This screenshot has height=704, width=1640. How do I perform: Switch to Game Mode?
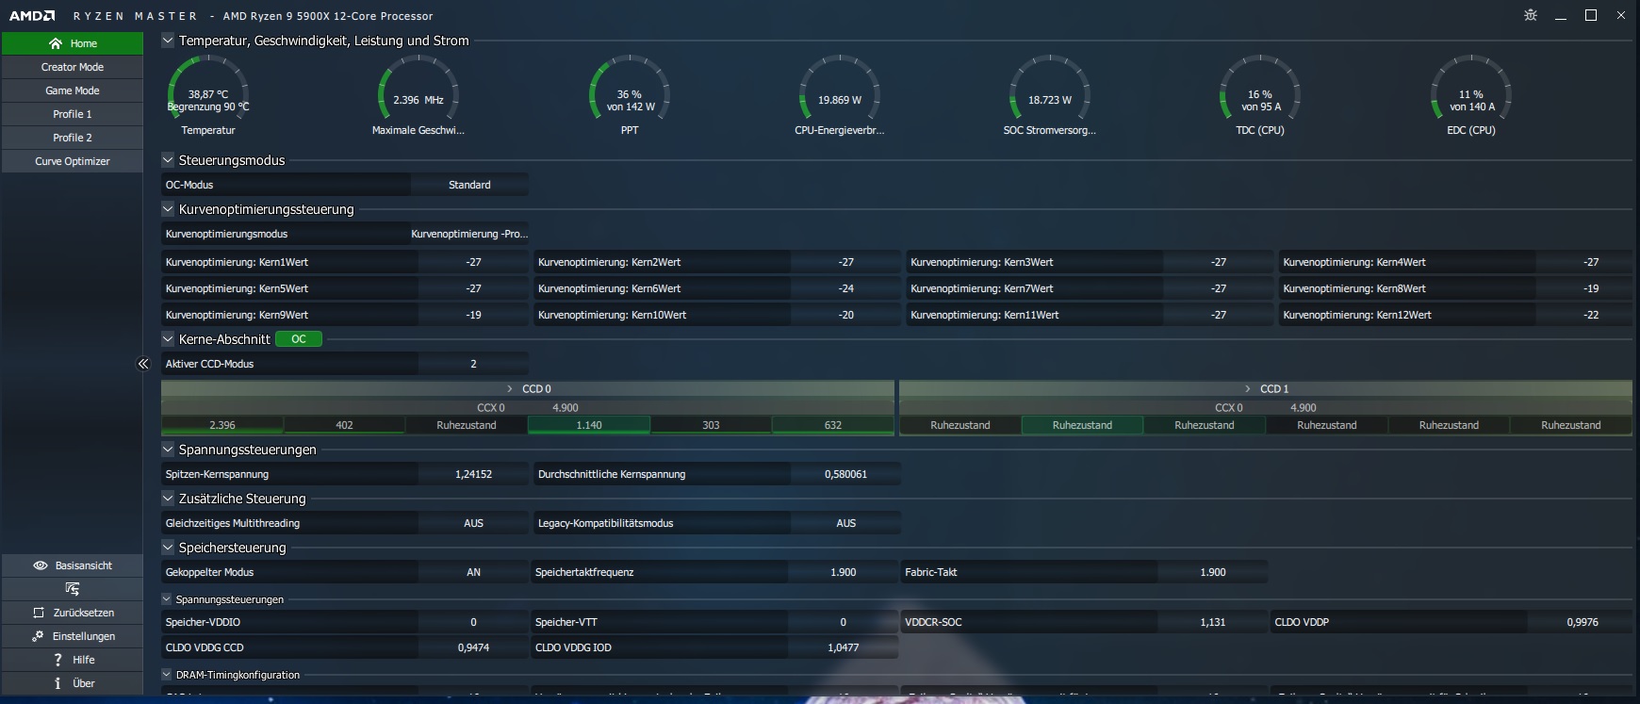73,90
